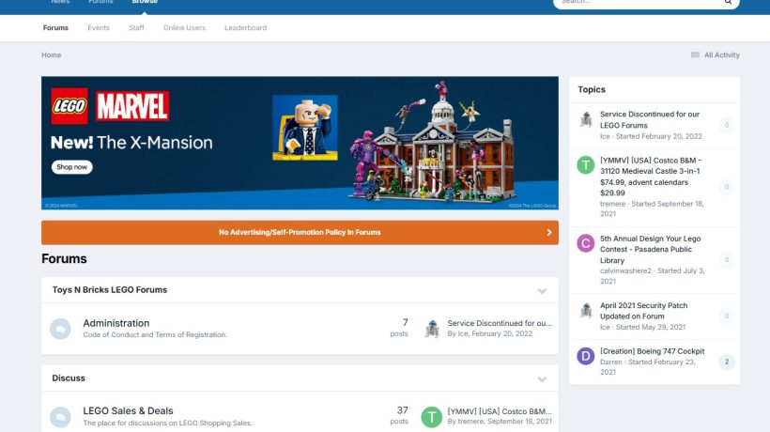Click Toys N Bricks LEGO Forums category title
The width and height of the screenshot is (770, 432).
(x=110, y=289)
